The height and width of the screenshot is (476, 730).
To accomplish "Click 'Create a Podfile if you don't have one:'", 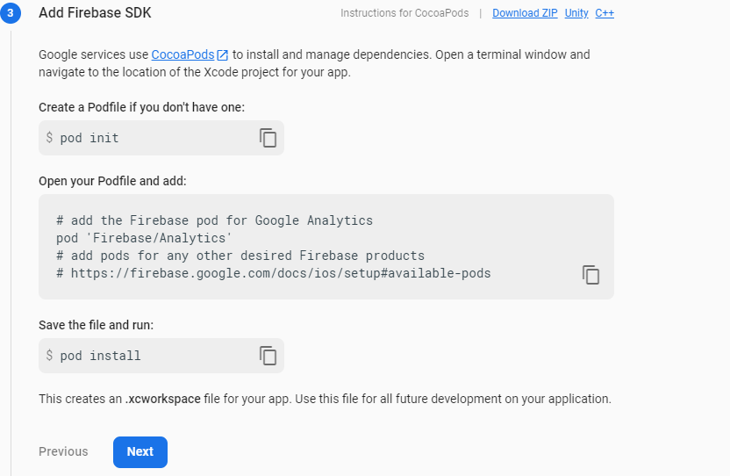I will click(x=141, y=107).
